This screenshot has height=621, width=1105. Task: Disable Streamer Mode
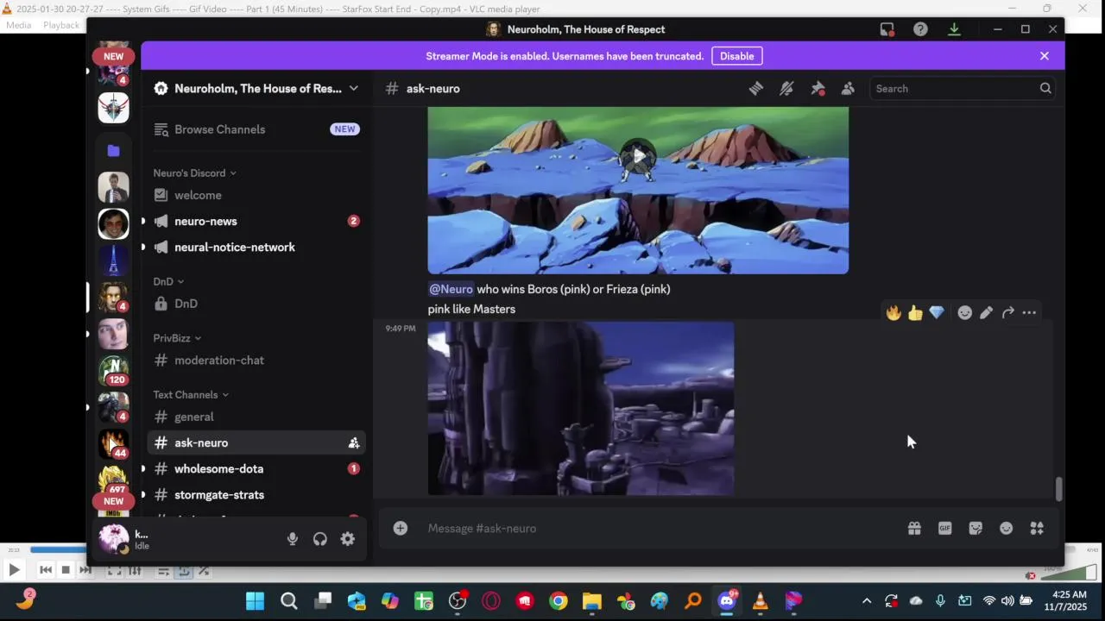coord(736,56)
